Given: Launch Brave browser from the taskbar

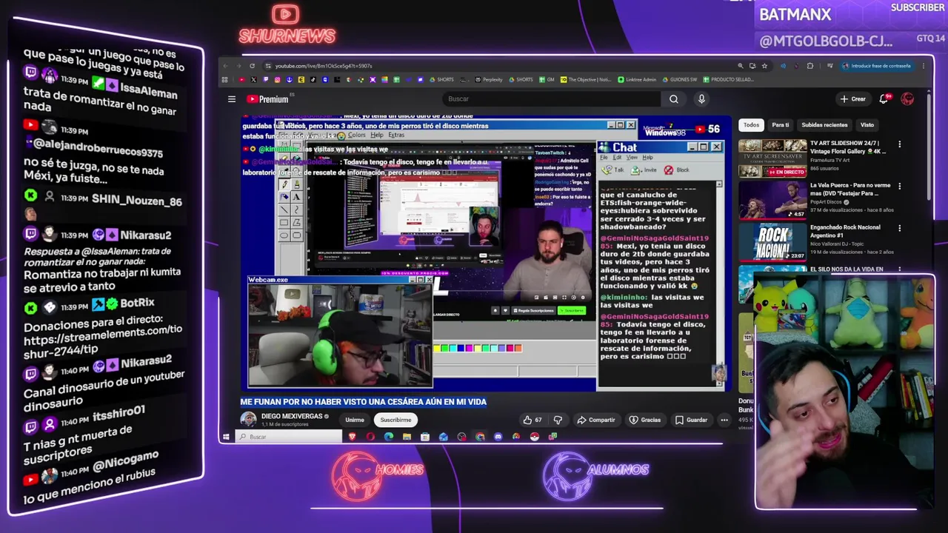Looking at the screenshot, I should (352, 437).
